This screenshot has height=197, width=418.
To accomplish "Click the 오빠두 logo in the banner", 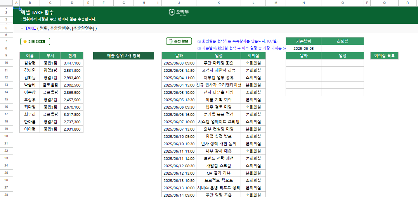I will (179, 12).
